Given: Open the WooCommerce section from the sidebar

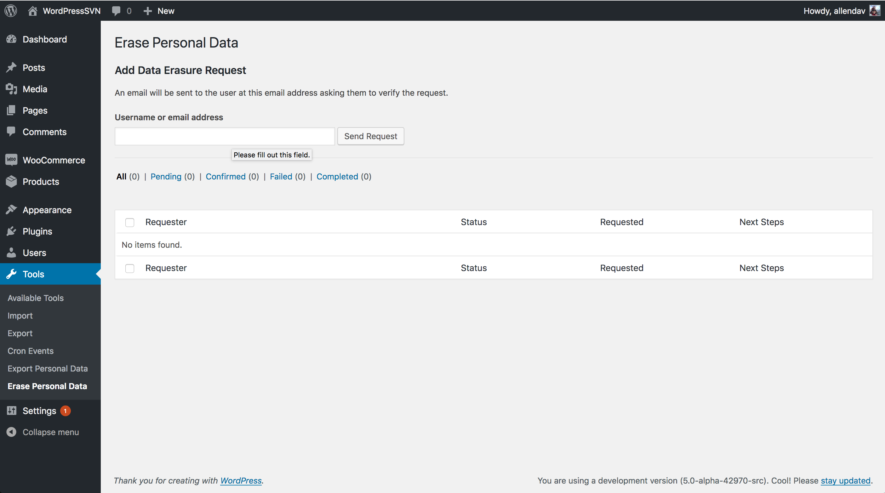Looking at the screenshot, I should click(54, 160).
